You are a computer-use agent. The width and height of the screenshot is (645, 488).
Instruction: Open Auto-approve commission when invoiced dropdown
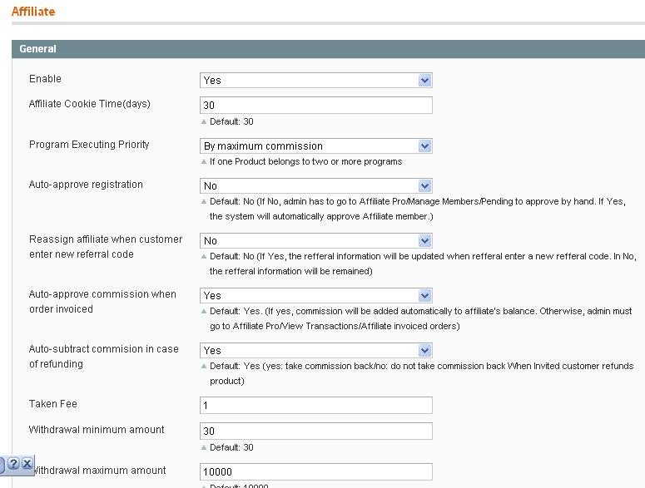(316, 295)
